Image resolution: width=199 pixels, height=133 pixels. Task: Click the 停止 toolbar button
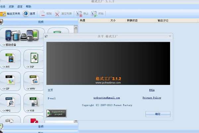(82, 14)
